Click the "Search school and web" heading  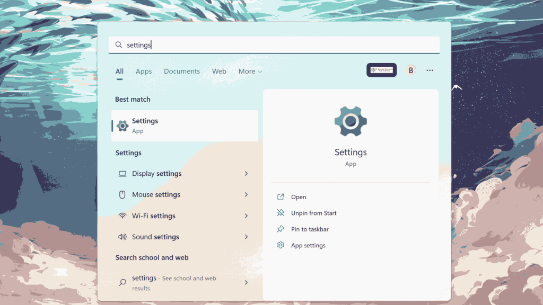[152, 258]
